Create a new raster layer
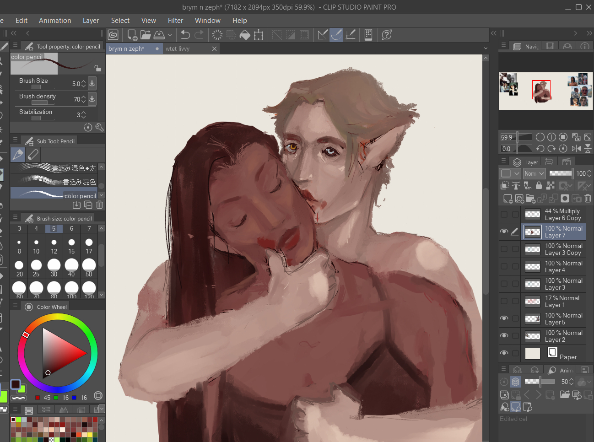The height and width of the screenshot is (442, 594). [508, 199]
